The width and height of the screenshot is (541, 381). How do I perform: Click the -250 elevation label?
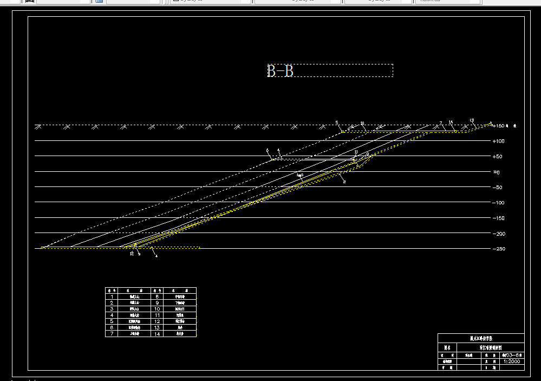coord(499,249)
